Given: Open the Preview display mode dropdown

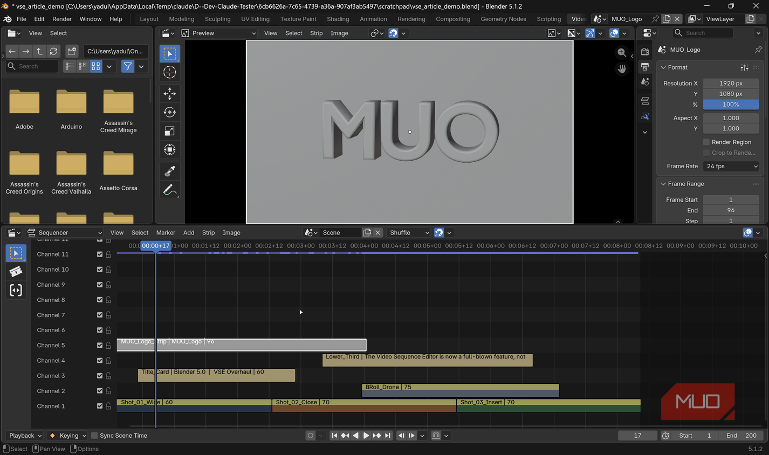Looking at the screenshot, I should 219,33.
